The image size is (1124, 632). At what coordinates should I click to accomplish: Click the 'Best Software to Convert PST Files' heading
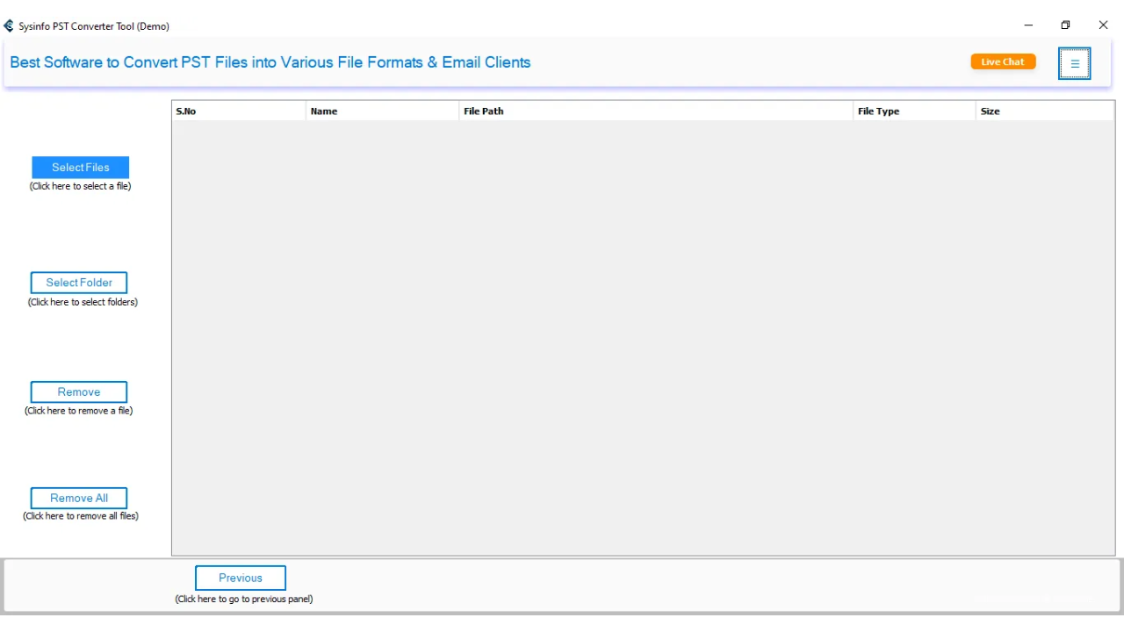click(x=270, y=62)
